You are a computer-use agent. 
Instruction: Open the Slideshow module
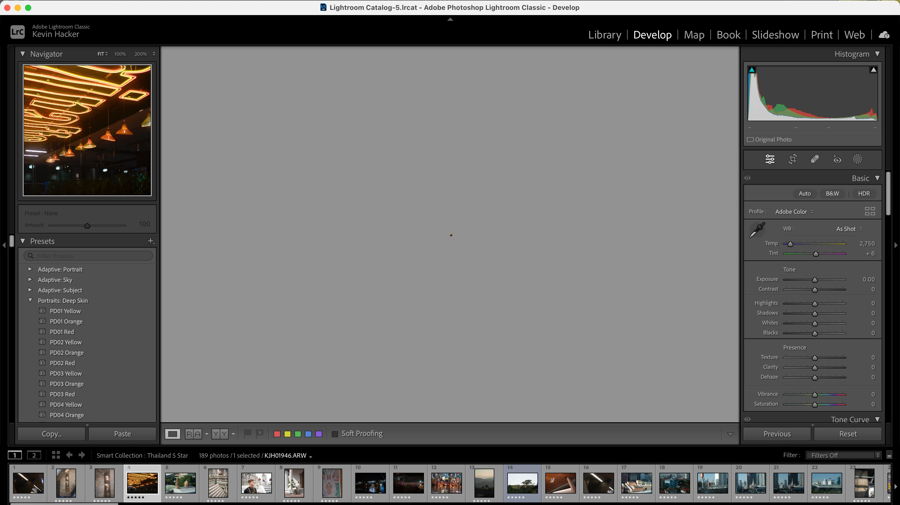click(x=775, y=35)
